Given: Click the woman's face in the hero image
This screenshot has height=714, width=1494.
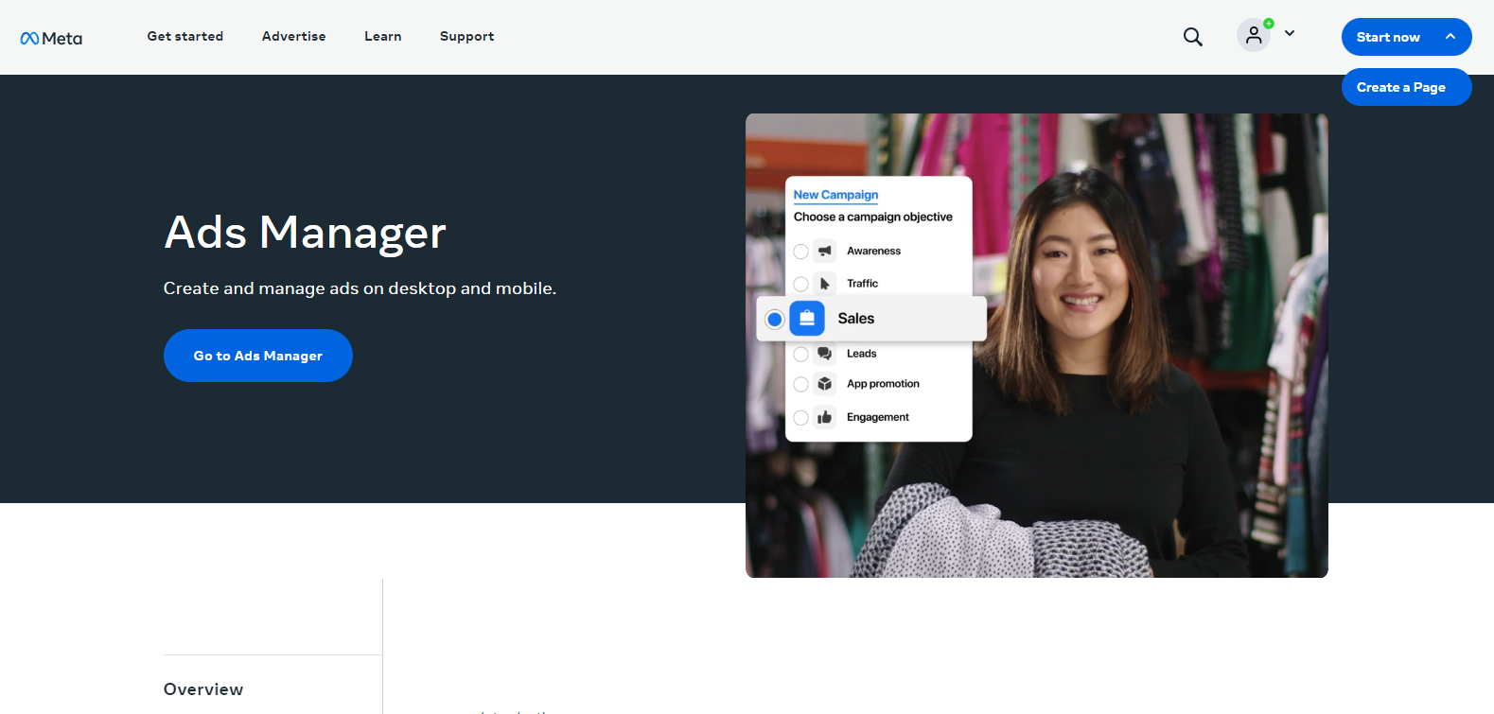Looking at the screenshot, I should (x=1079, y=265).
